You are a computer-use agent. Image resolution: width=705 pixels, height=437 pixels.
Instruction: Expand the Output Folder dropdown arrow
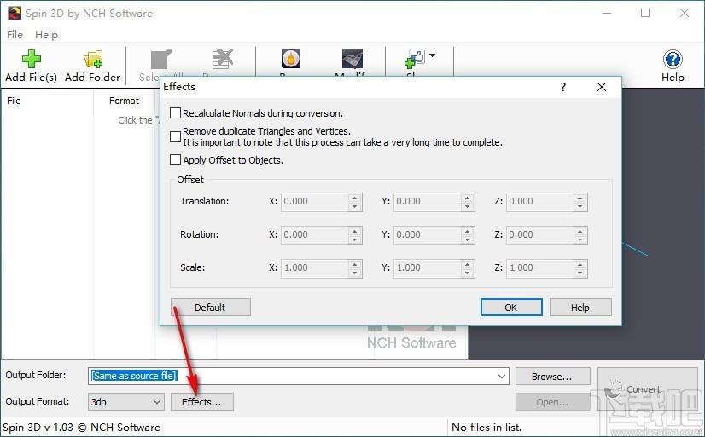point(502,377)
